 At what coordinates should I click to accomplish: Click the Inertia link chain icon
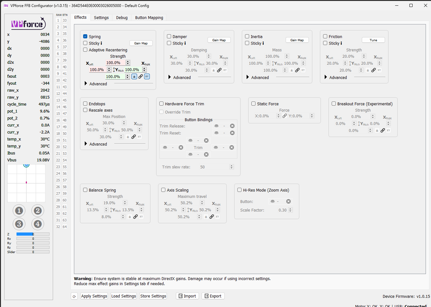pyautogui.click(x=297, y=70)
